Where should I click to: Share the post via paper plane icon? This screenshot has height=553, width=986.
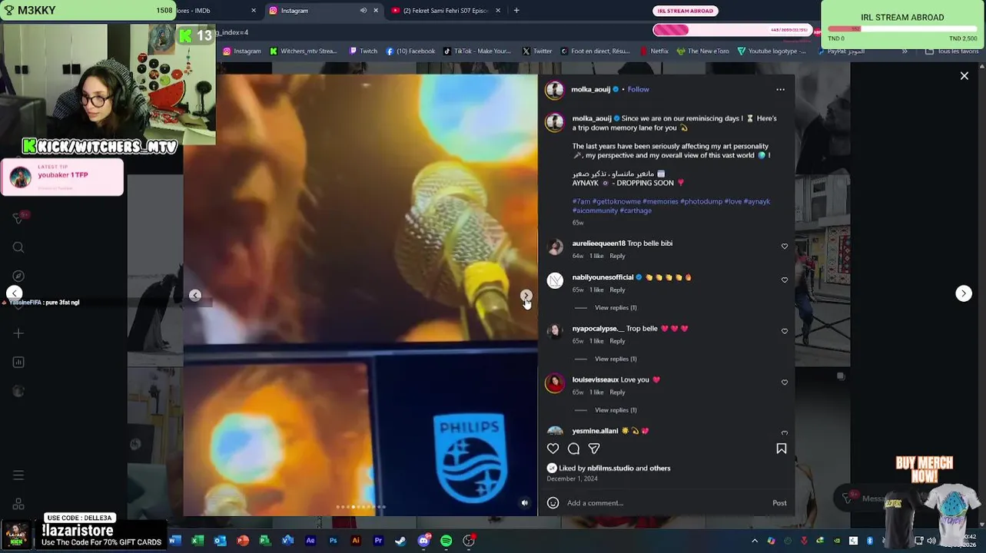[594, 449]
